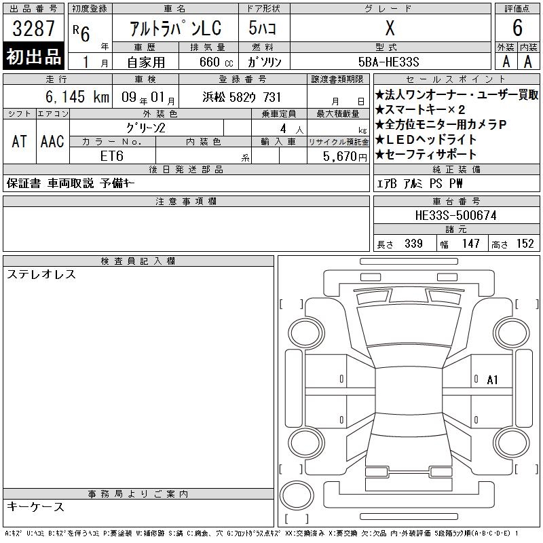Toggle the top-right bracket box beside diagram

(527, 303)
